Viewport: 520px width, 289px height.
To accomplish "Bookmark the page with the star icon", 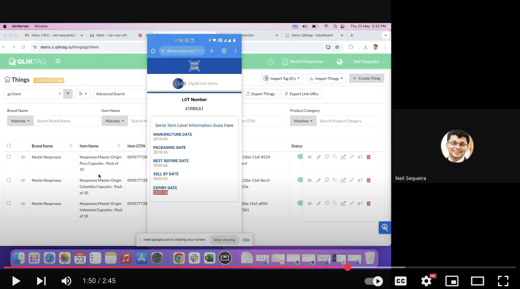I will tap(337, 47).
